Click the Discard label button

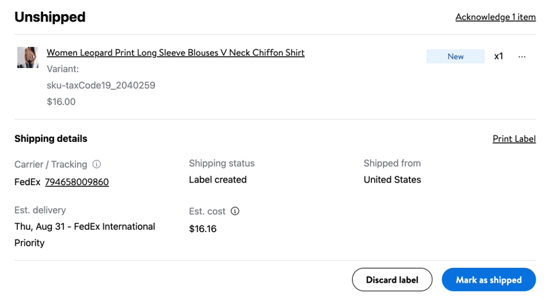tap(392, 280)
